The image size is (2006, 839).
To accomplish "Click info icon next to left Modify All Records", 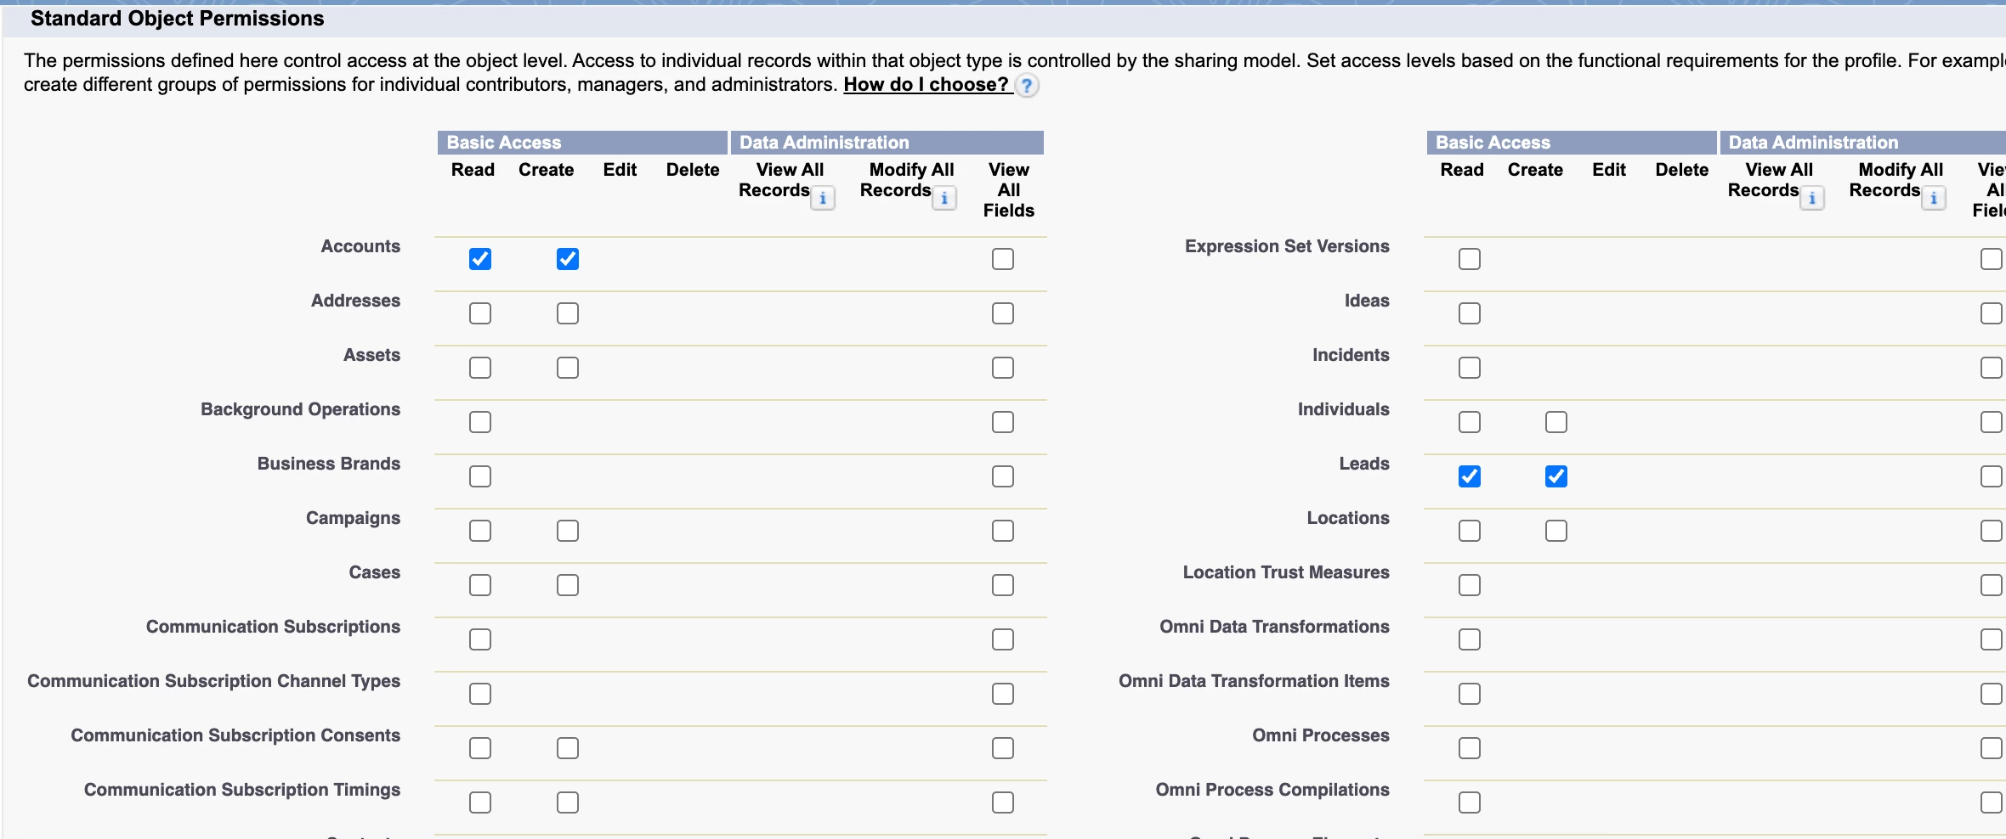I will pyautogui.click(x=943, y=199).
